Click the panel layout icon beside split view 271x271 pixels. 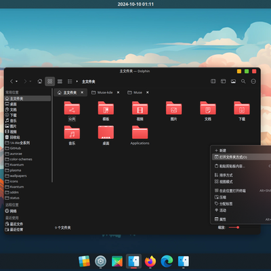pyautogui.click(x=224, y=81)
